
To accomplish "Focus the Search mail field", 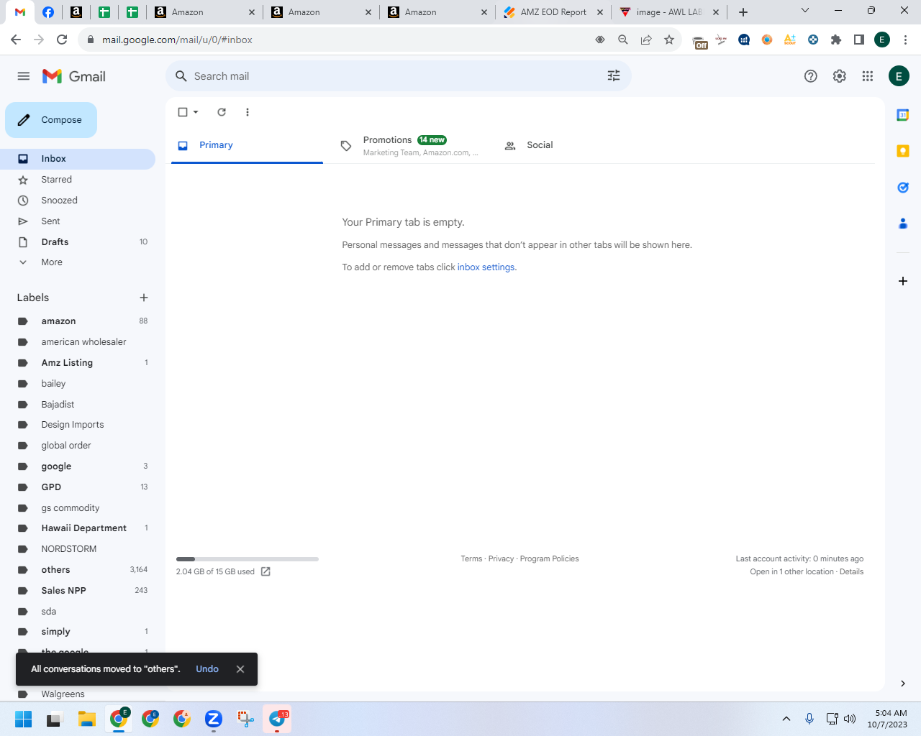I will 399,76.
